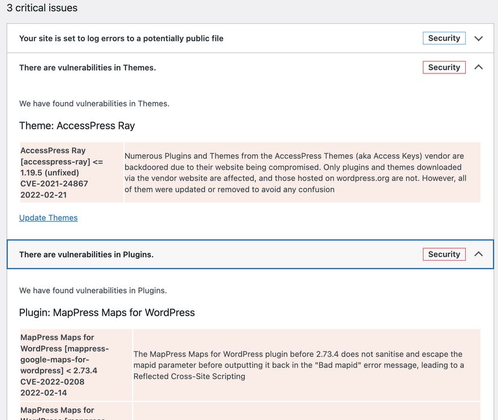The width and height of the screenshot is (498, 420).
Task: Click the CVE-2022-0208 table cell
Action: tap(76, 365)
